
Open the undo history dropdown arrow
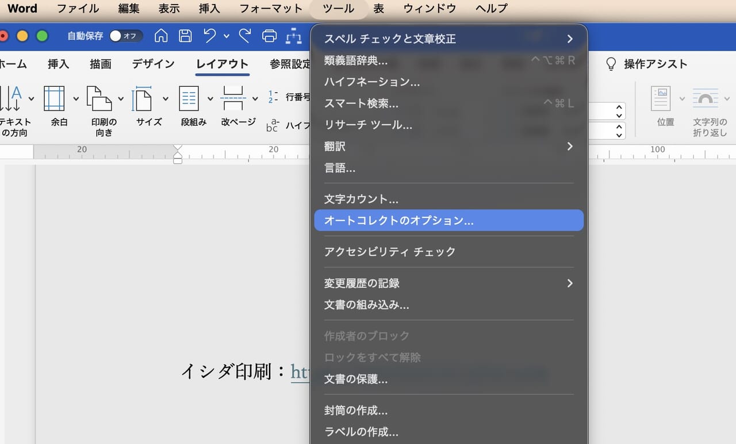click(227, 36)
